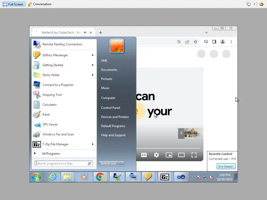Click the blue infinity taskbar icon
This screenshot has height=200, width=267.
click(x=181, y=177)
